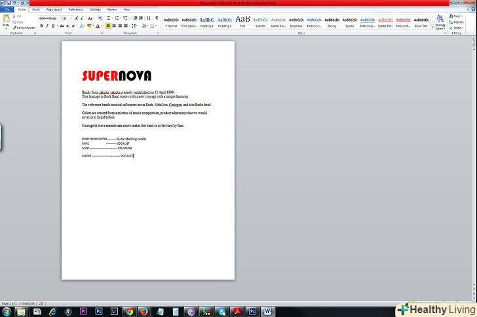
Task: Open the Paragraph dialog launcher
Action: pos(159,33)
